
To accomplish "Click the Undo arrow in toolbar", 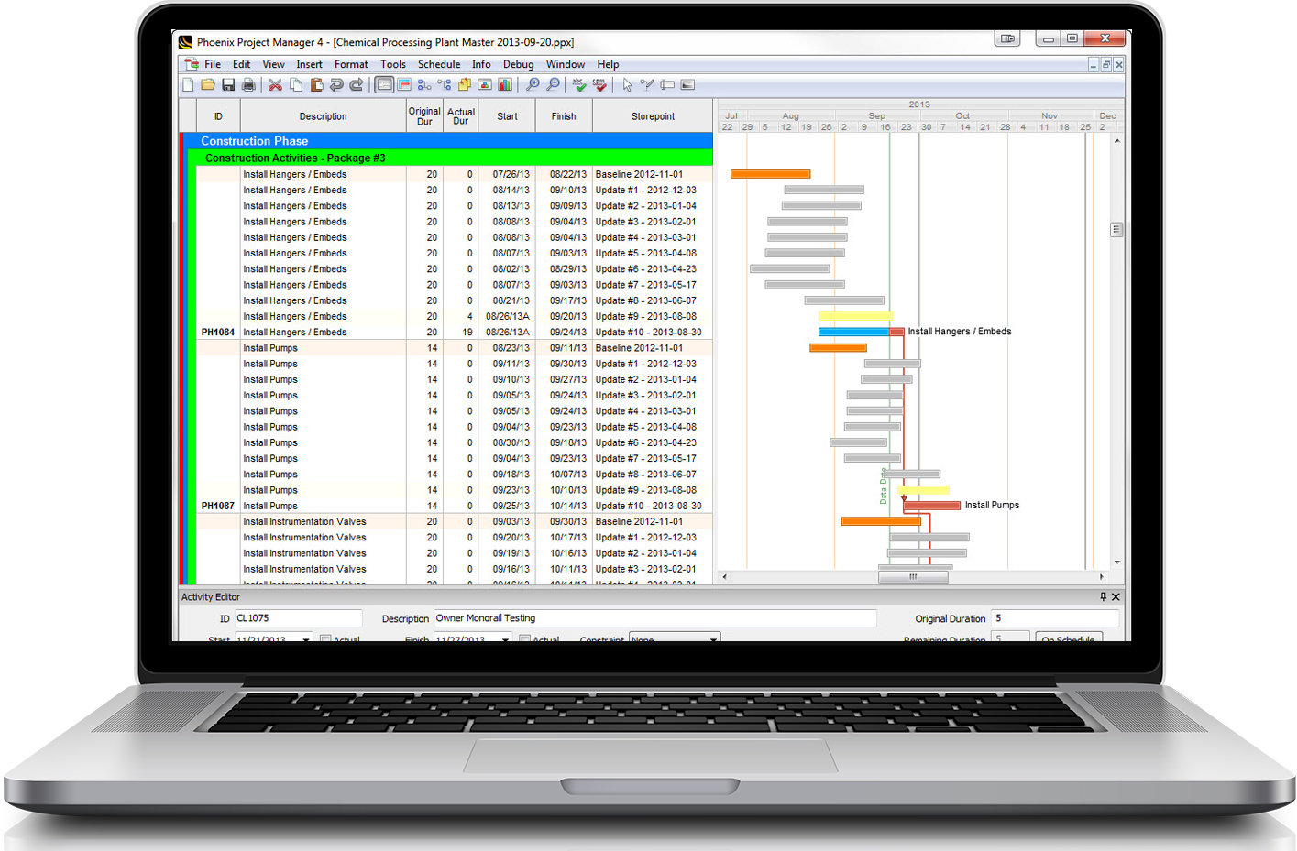I will (336, 85).
